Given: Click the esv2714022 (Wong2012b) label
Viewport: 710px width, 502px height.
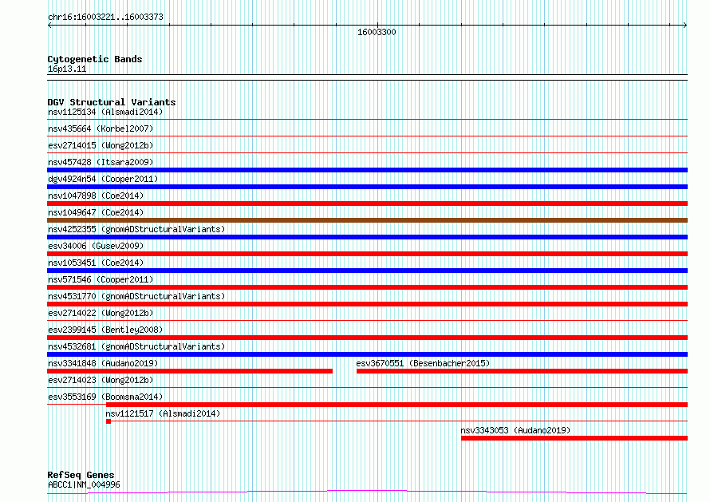Looking at the screenshot, I should tap(101, 313).
